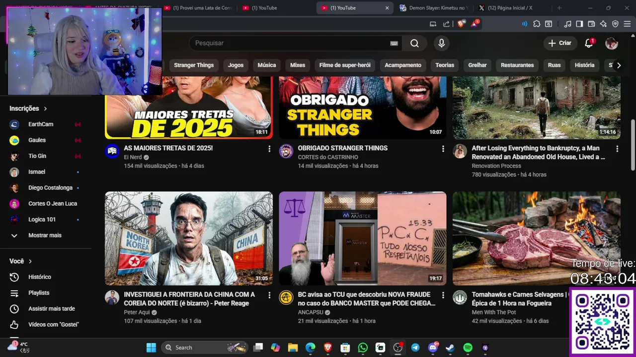Show more filter chips with the right arrow
The image size is (636, 357).
(x=619, y=65)
